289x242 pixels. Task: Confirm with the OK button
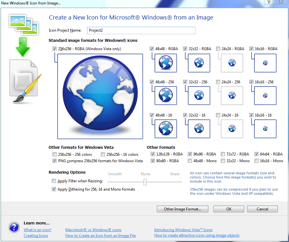[x=229, y=209]
